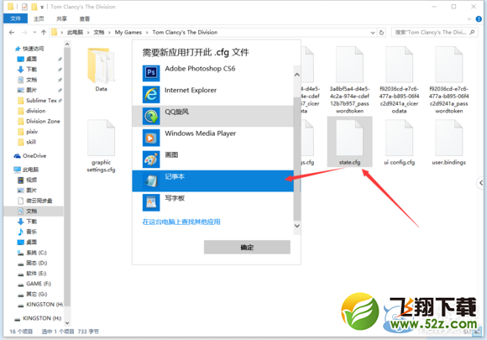Open Sublime Tex folder in sidebar

(x=38, y=101)
